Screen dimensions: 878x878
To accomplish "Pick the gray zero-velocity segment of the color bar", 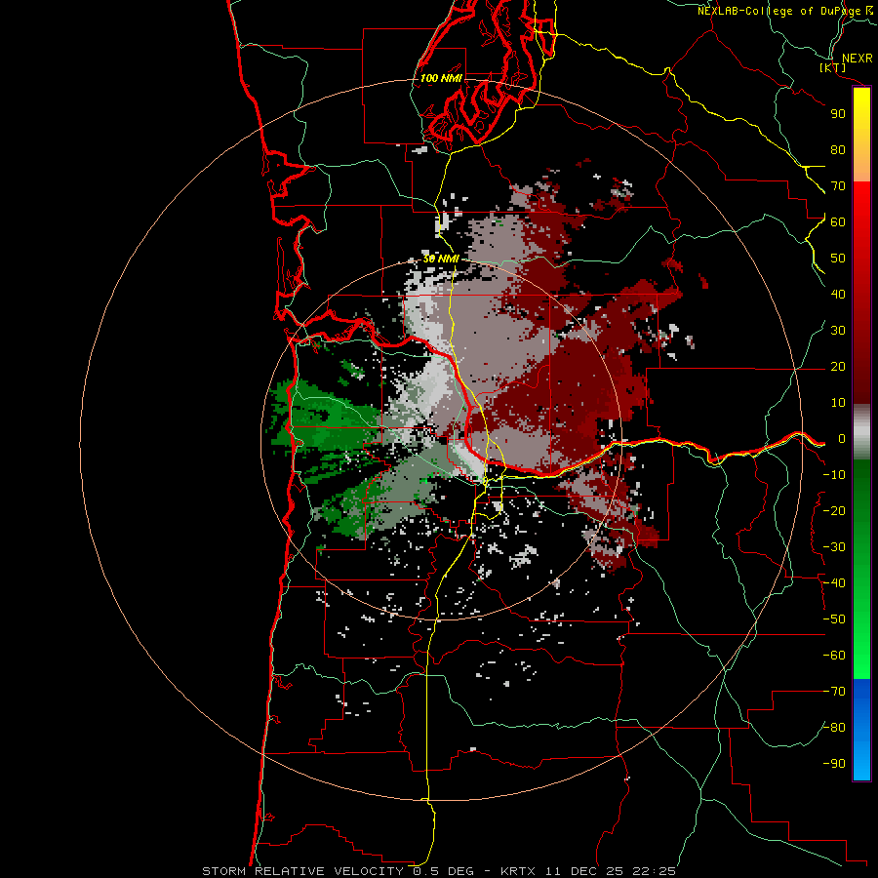I will 861,432.
